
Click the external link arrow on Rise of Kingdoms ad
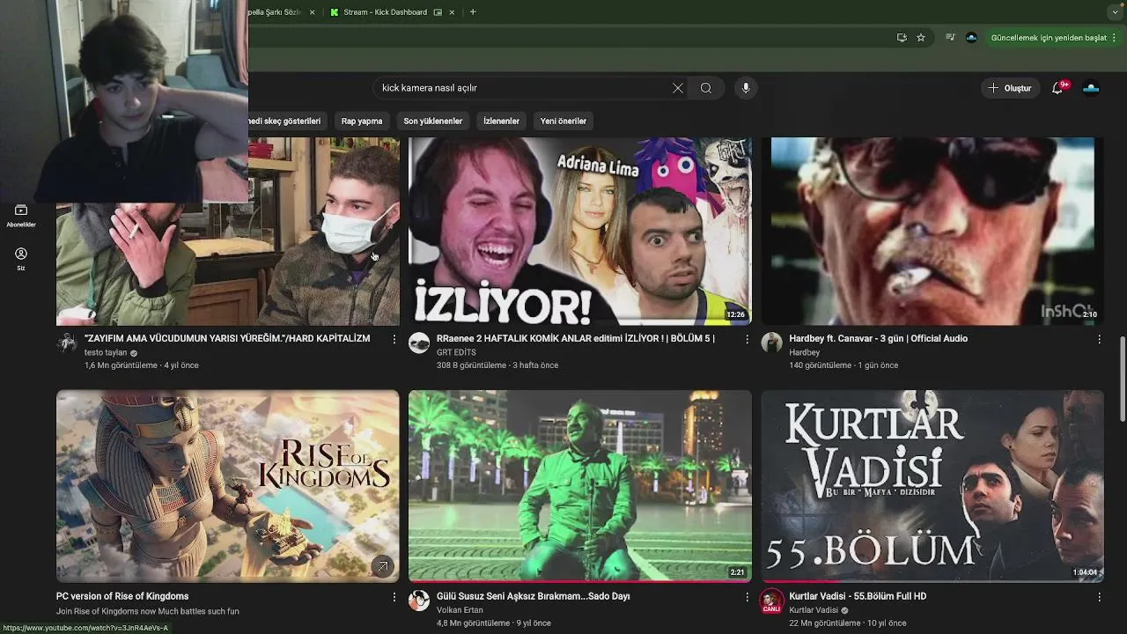click(382, 566)
